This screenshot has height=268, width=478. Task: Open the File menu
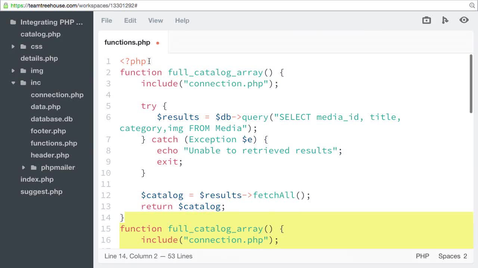pos(106,20)
